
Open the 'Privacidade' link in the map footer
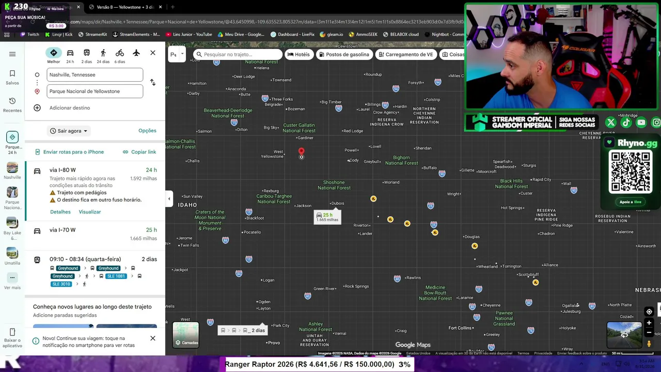543,353
